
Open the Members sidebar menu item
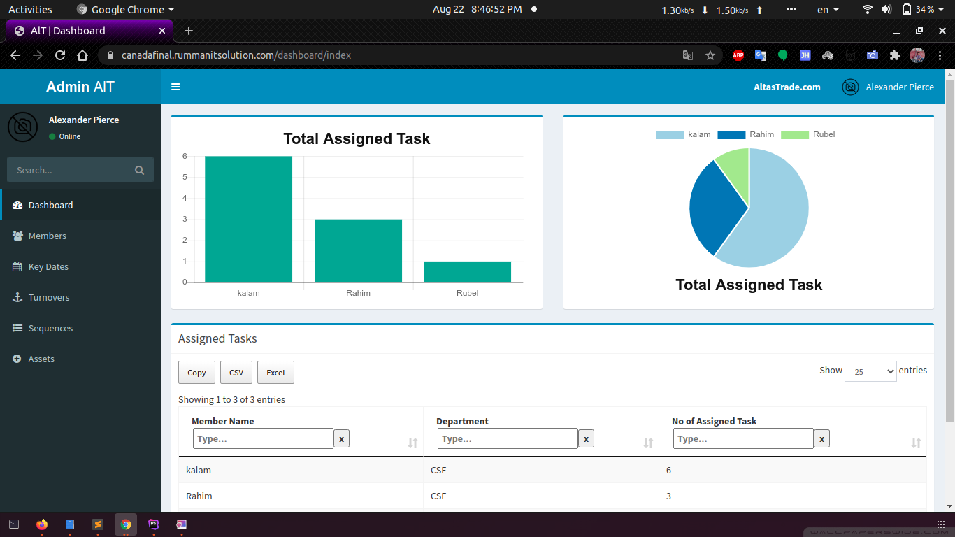pos(48,236)
